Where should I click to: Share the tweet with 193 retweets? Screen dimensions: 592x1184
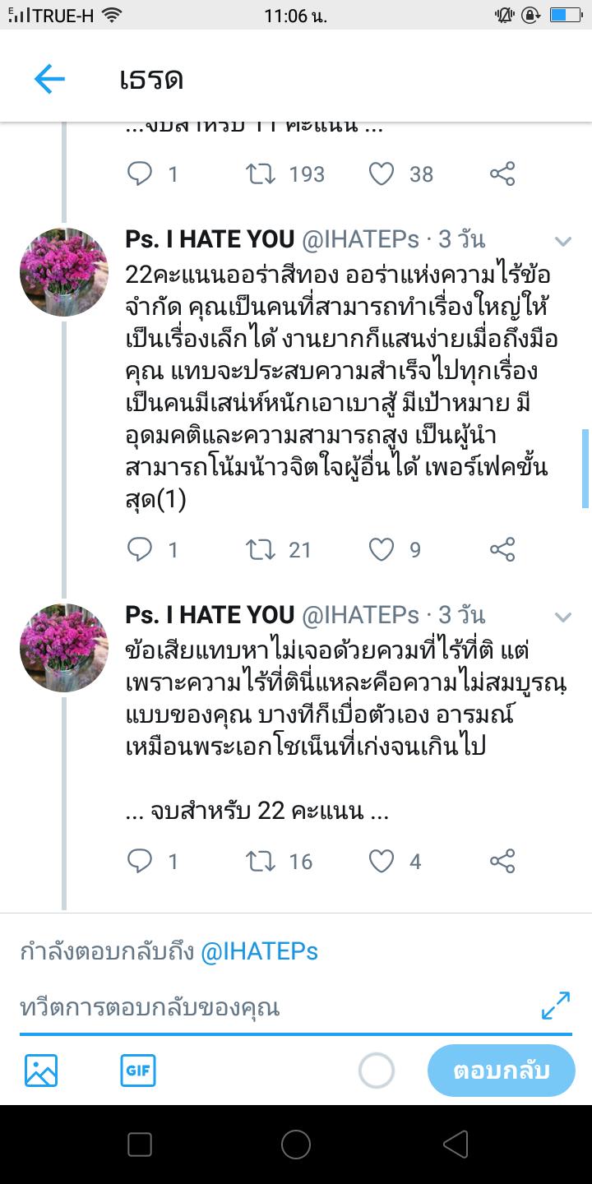[502, 173]
